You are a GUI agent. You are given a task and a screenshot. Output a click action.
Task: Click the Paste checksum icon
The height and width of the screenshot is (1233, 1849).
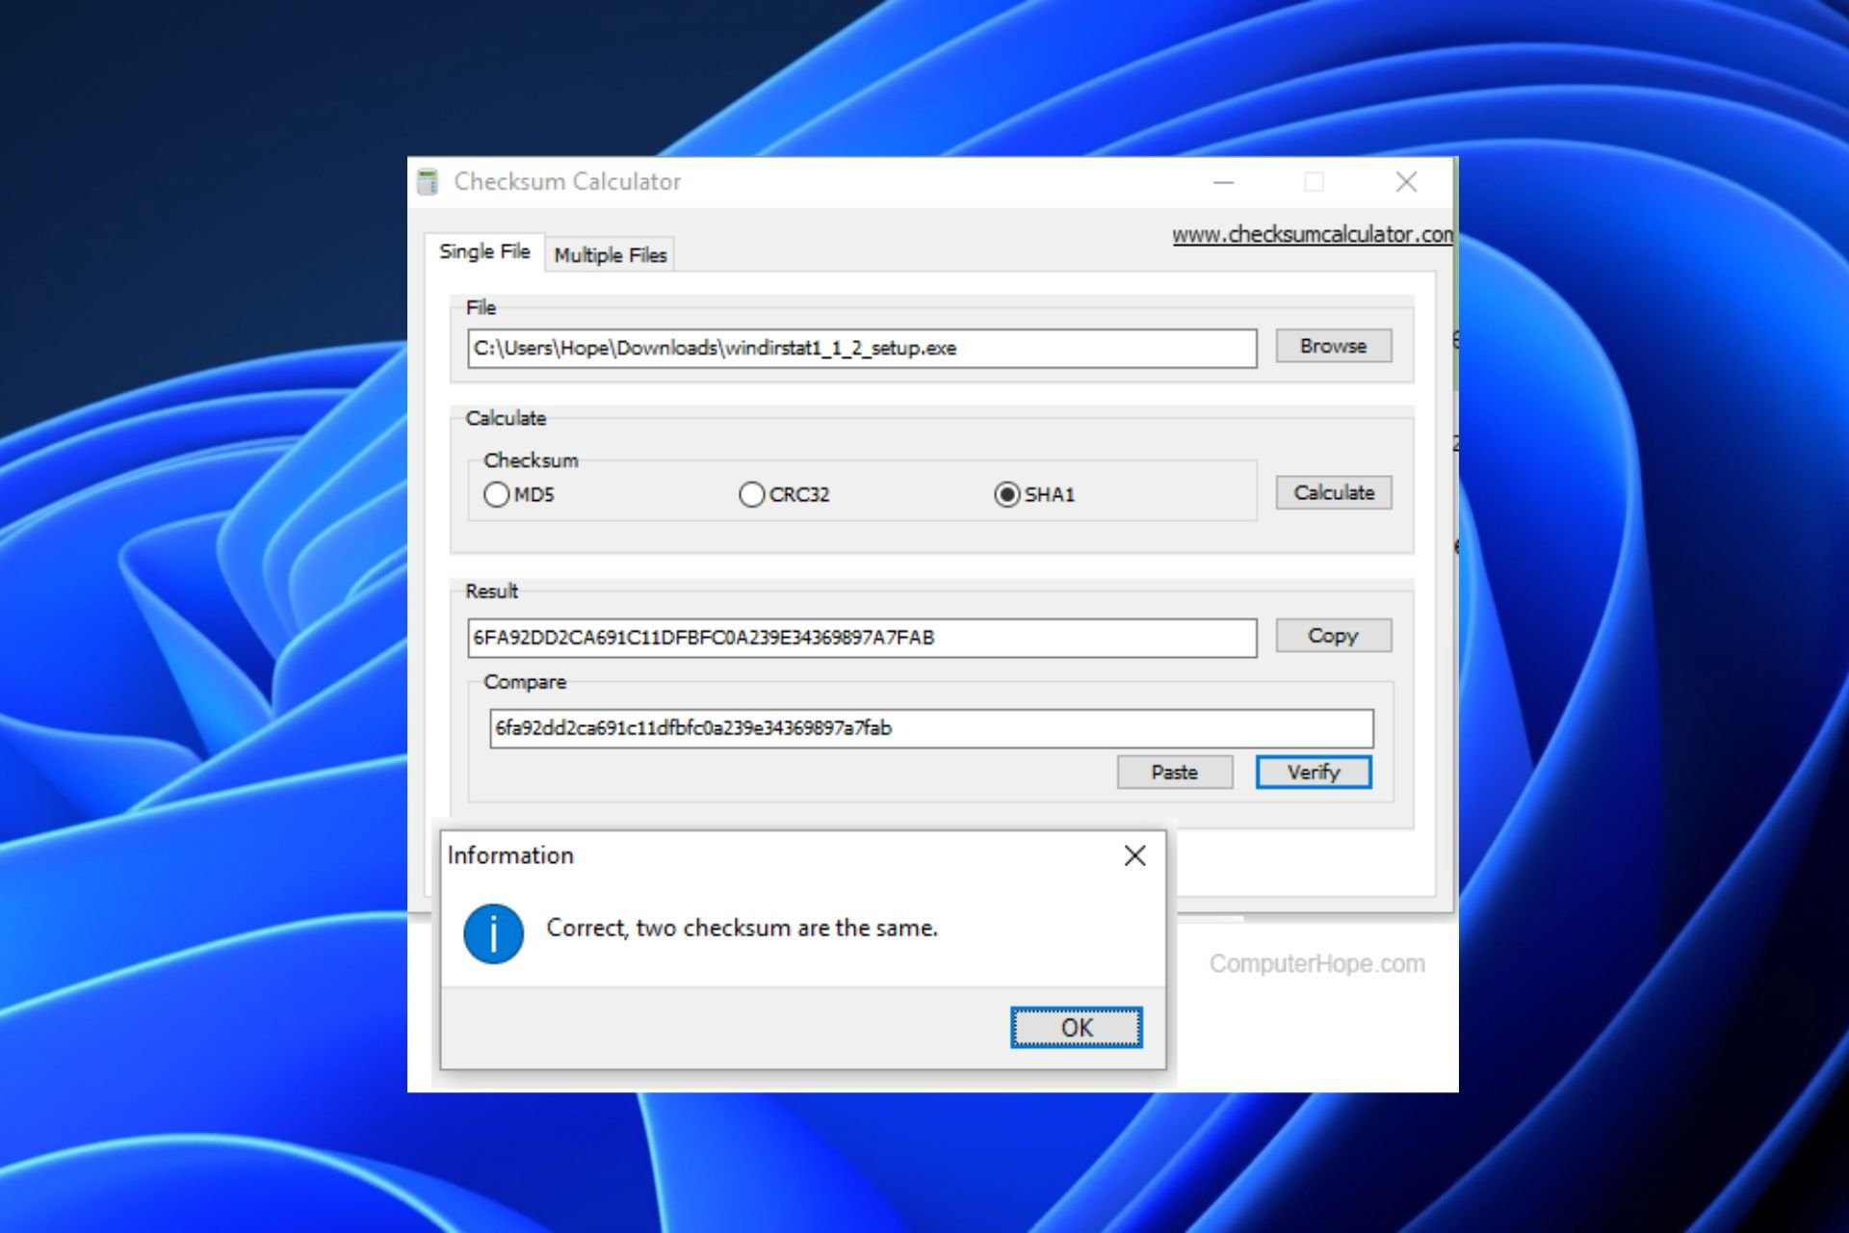[1175, 770]
